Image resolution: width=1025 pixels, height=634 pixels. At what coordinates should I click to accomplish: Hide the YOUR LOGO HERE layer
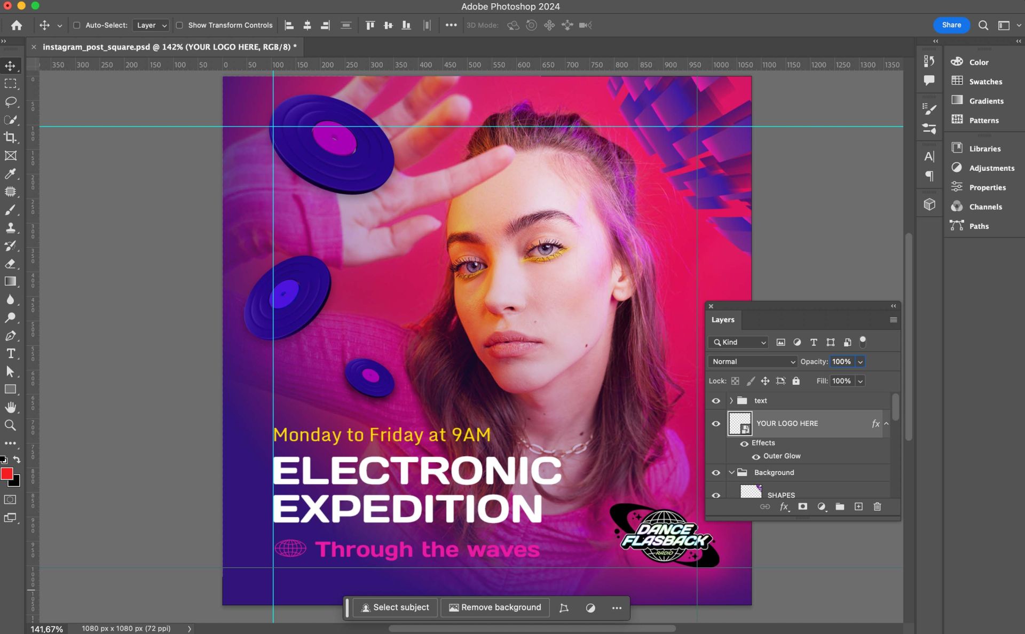(x=716, y=423)
